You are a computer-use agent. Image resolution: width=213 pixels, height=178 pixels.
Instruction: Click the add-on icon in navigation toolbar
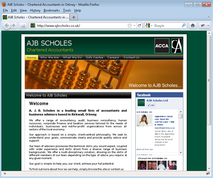point(203,26)
